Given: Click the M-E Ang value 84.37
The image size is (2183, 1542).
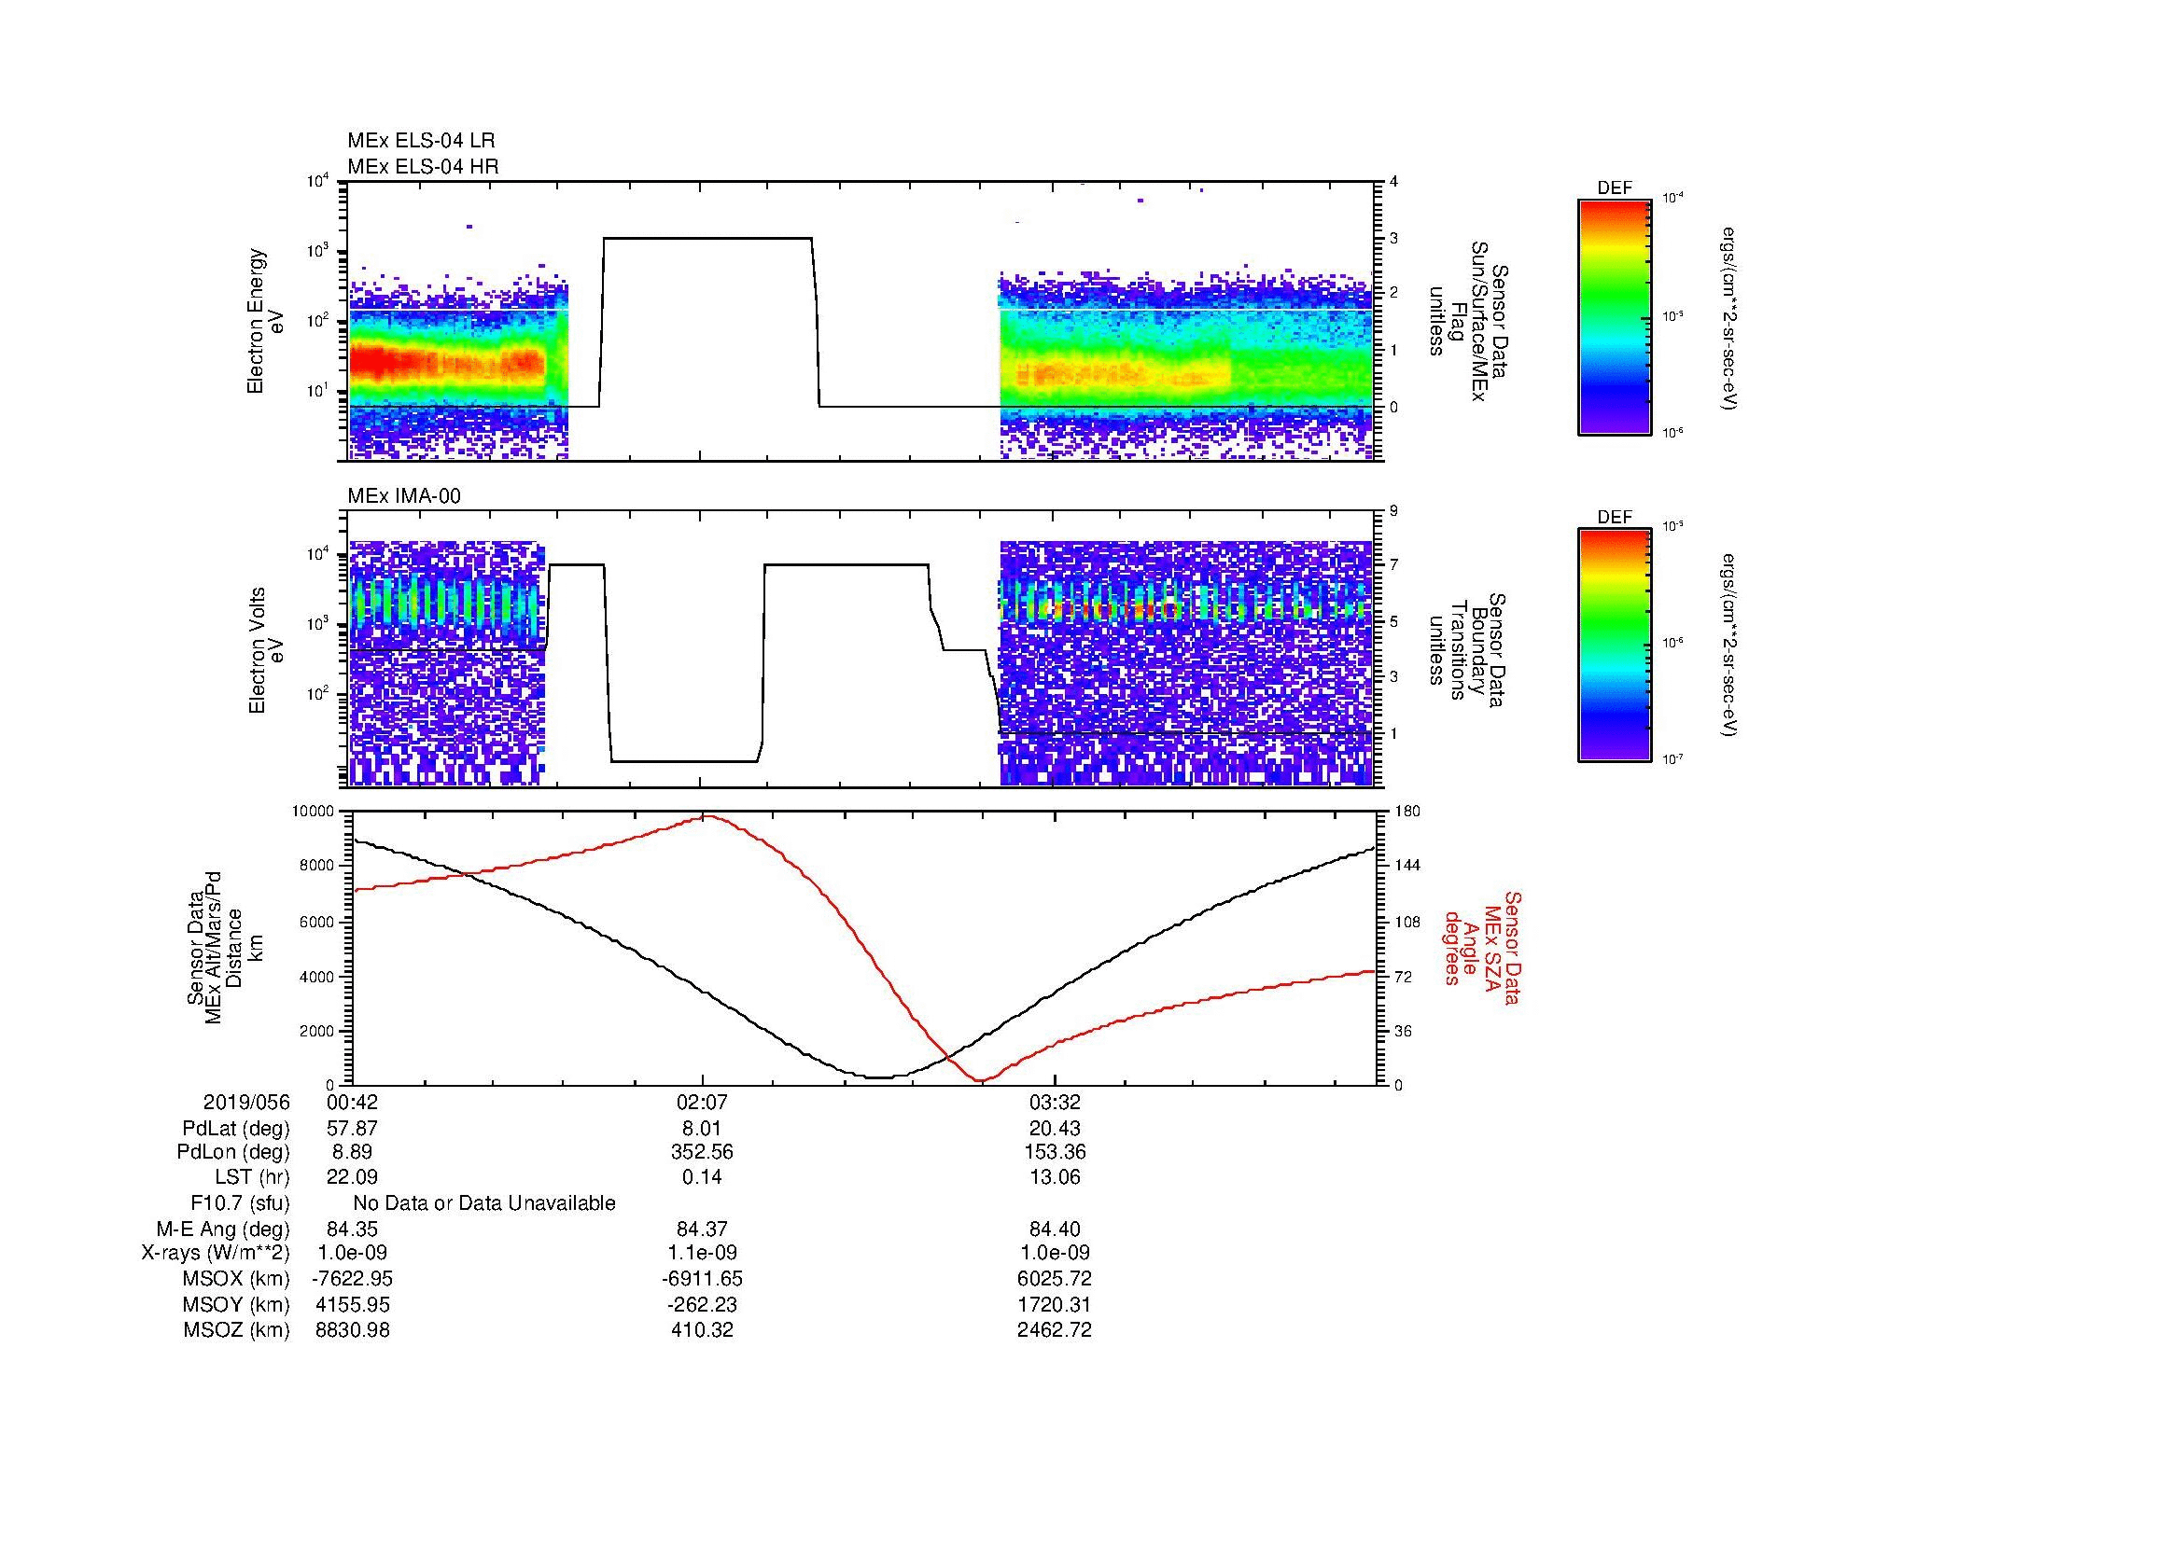Looking at the screenshot, I should pos(702,1229).
